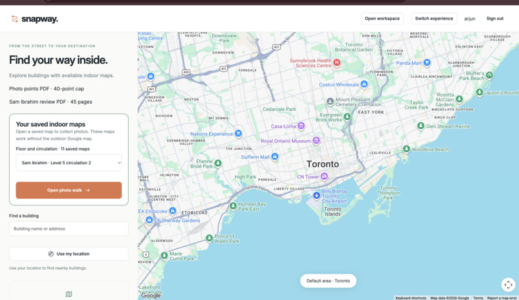Select the Evergreen Brick Works park marker
This screenshot has width=519, height=300.
tap(347, 117)
